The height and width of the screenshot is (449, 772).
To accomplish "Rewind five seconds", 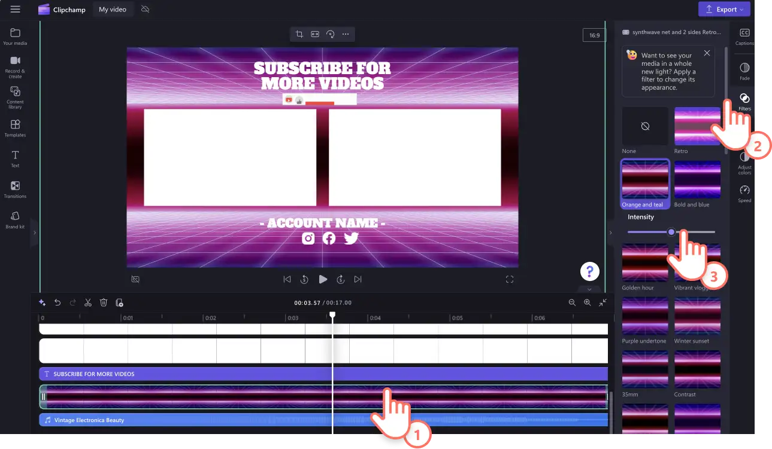I will (304, 279).
